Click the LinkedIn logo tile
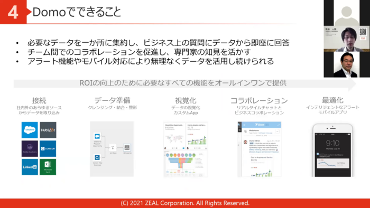 [x=30, y=167]
